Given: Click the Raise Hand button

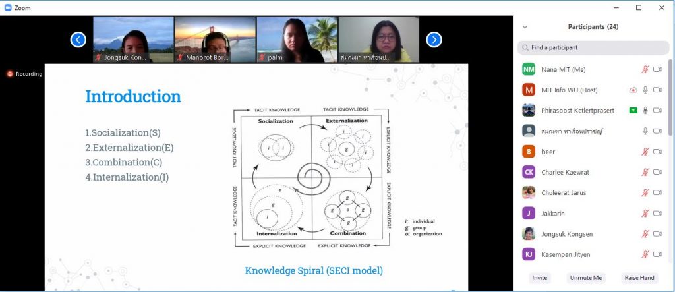Looking at the screenshot, I should pyautogui.click(x=638, y=277).
